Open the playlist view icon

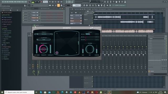[x=84, y=5]
